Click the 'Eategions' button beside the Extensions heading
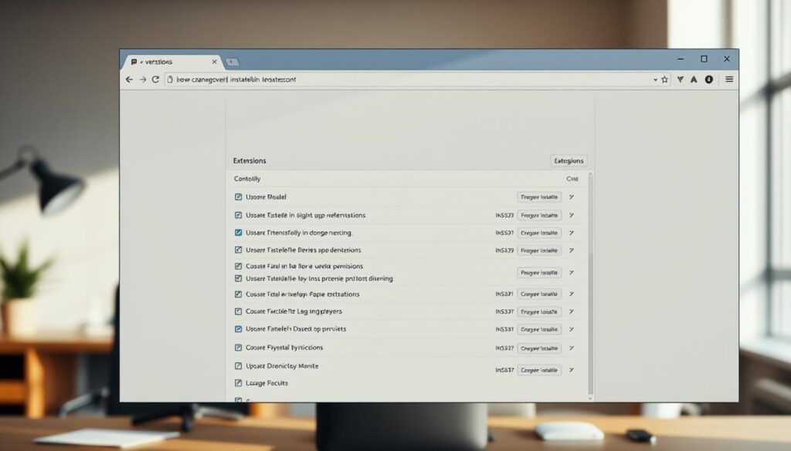The width and height of the screenshot is (791, 451). 569,161
